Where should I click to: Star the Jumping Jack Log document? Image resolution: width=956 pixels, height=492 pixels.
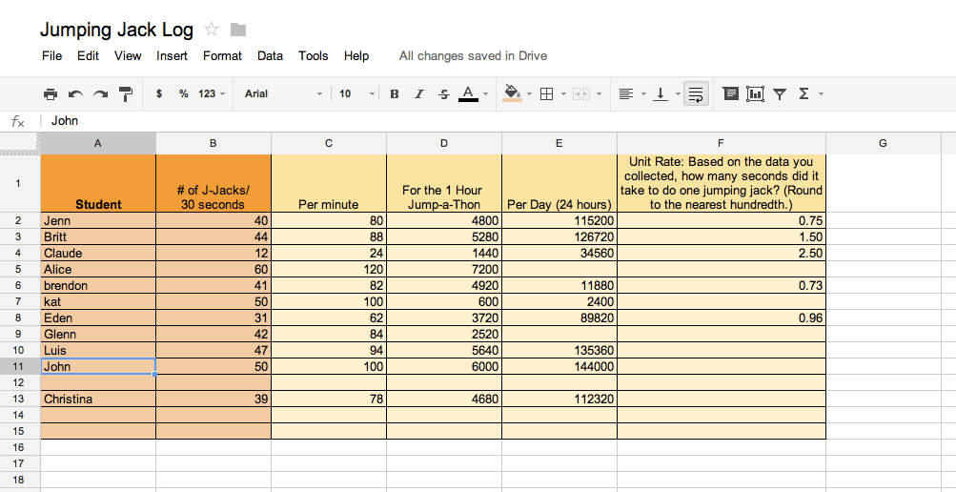click(x=212, y=30)
